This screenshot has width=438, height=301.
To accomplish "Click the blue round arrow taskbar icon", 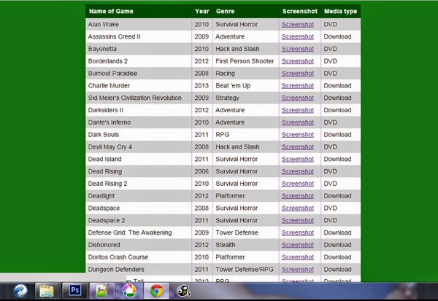I will click(20, 291).
